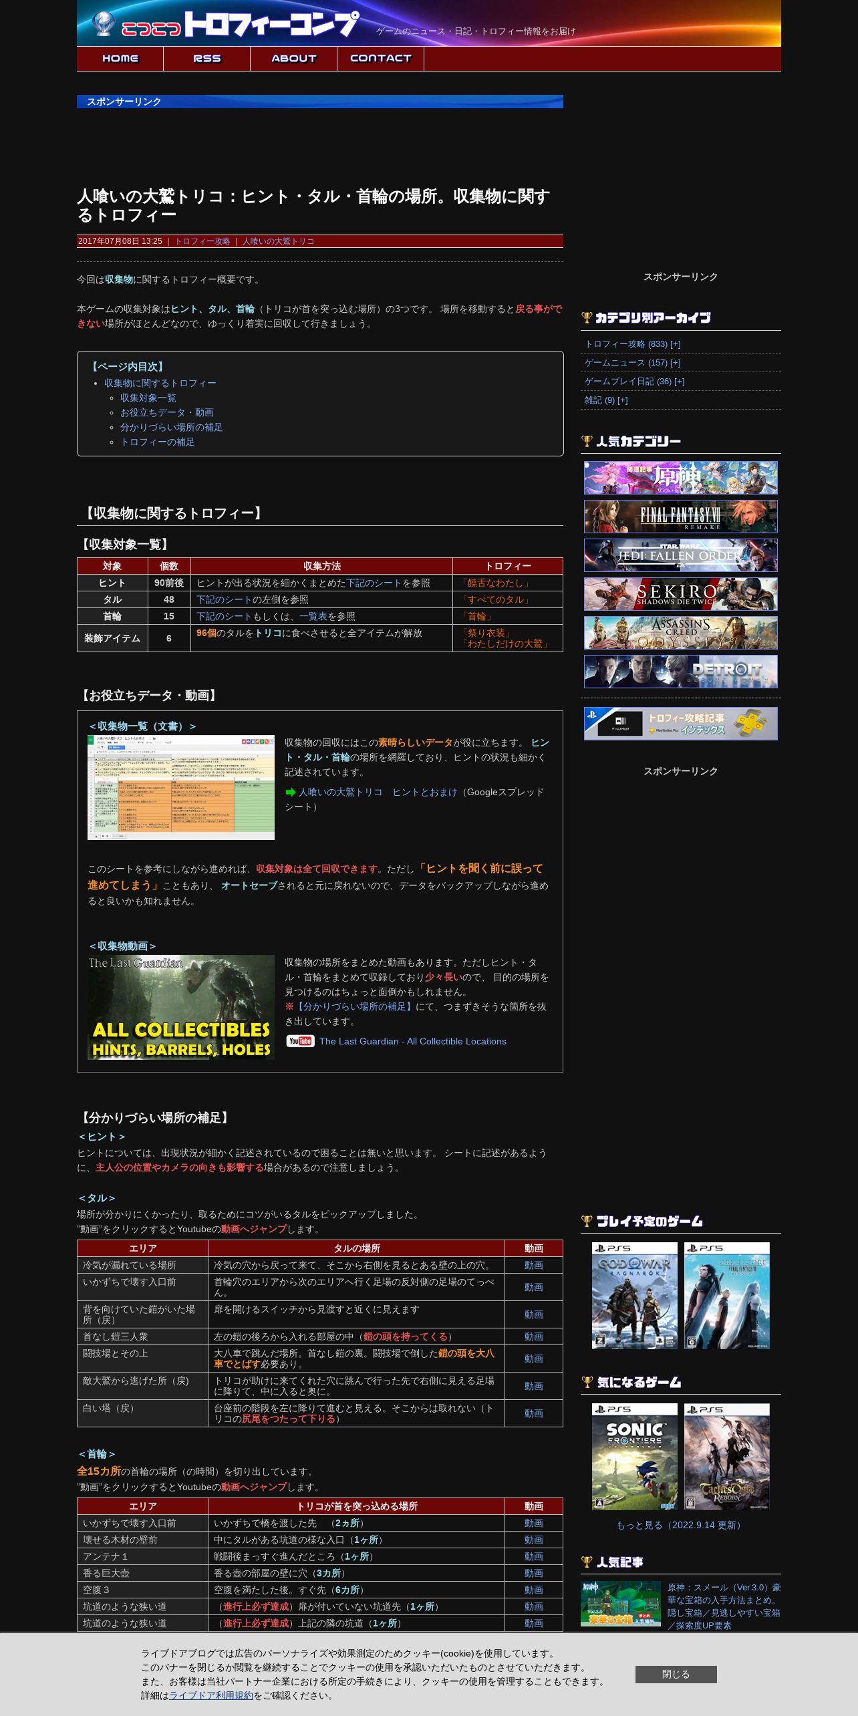
Task: Click the 饒舌なわたし trophy link
Action: point(495,583)
